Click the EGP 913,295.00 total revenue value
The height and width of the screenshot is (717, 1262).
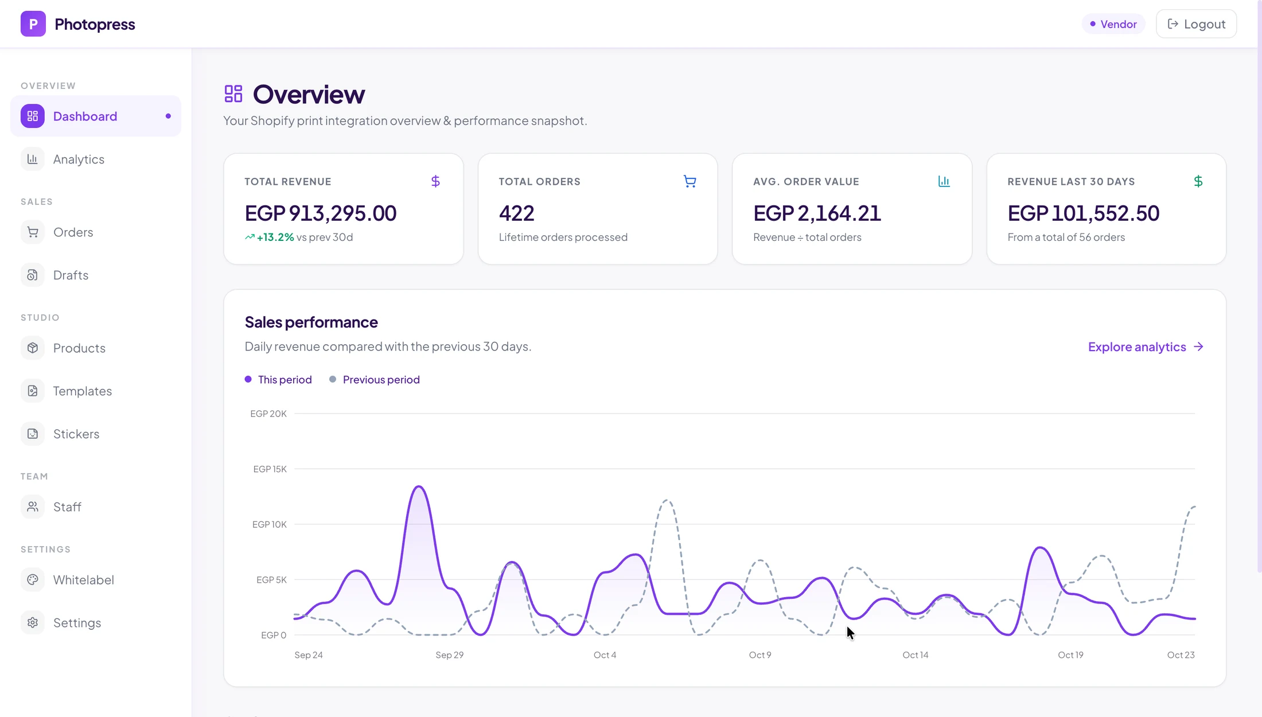pos(321,213)
